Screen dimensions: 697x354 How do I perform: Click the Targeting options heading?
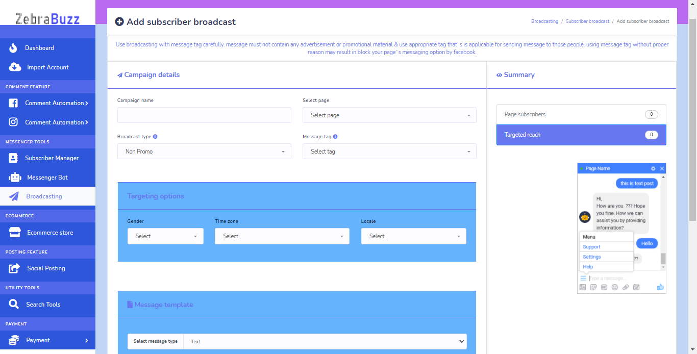pyautogui.click(x=156, y=196)
